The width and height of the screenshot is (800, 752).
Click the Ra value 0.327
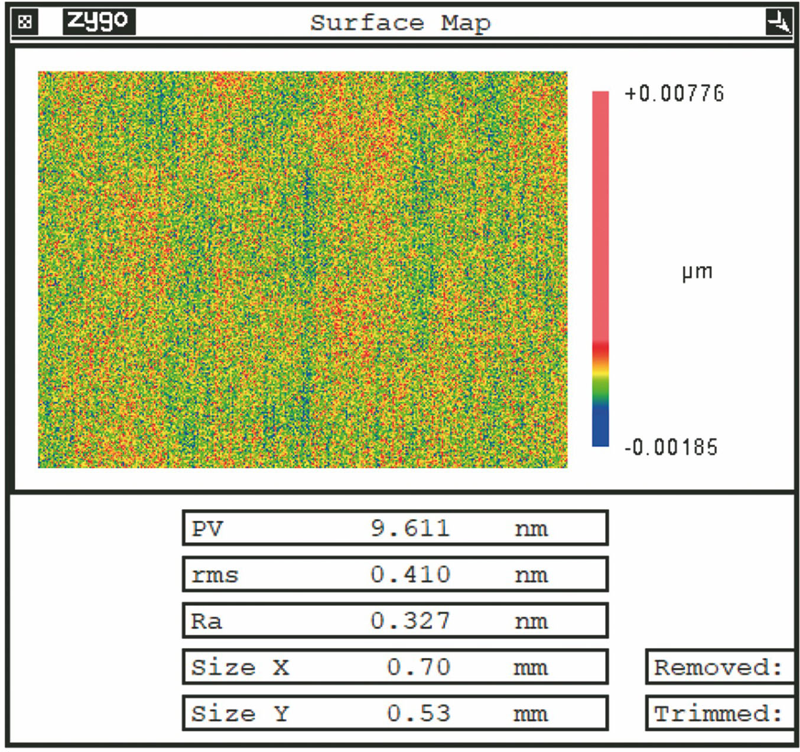[x=410, y=621]
